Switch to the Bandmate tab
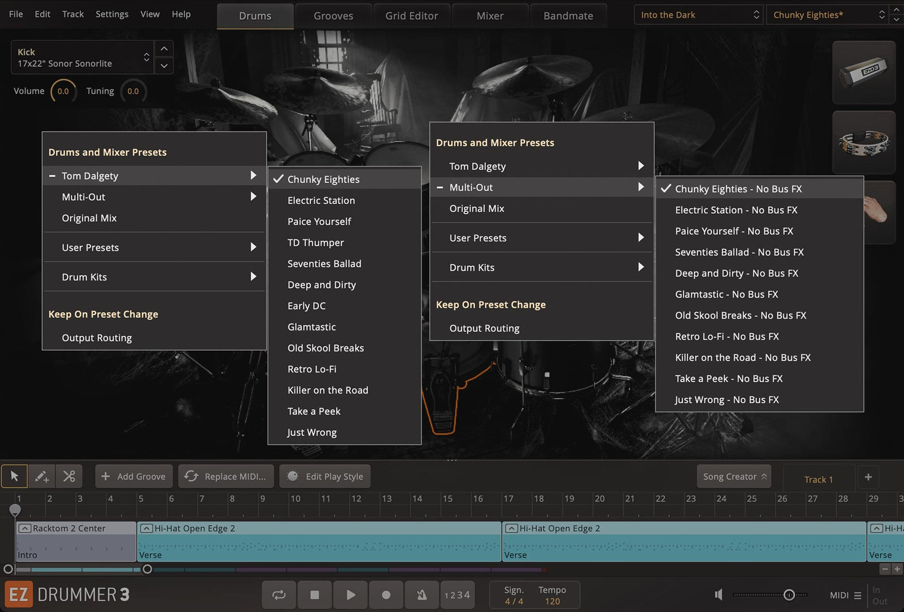The height and width of the screenshot is (612, 904). 568,16
